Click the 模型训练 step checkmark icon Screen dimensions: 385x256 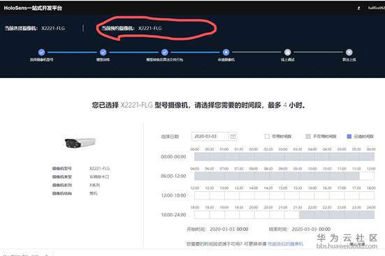(x=103, y=52)
